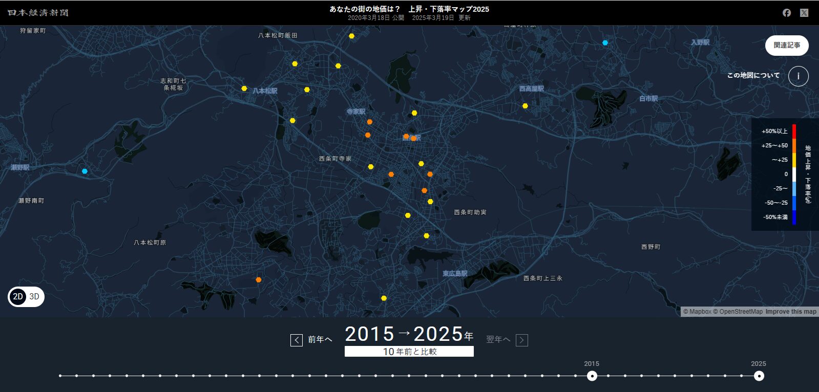Open the map info (i) icon

(798, 76)
